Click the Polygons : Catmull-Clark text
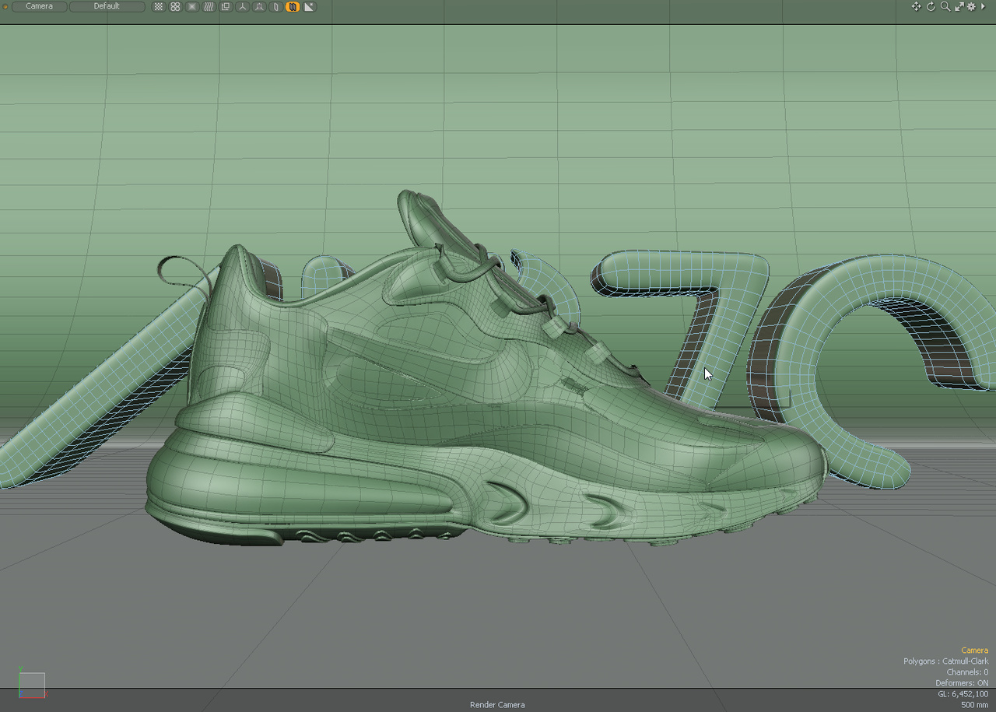Screen dimensions: 996x712 click(x=945, y=661)
